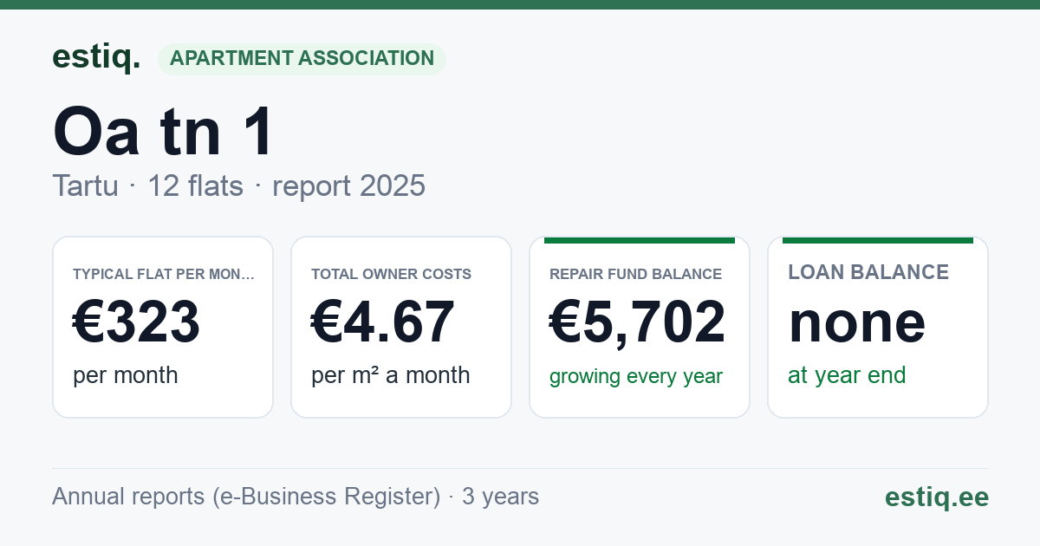Image resolution: width=1040 pixels, height=546 pixels.
Task: Click the 'per month' caption
Action: (126, 375)
